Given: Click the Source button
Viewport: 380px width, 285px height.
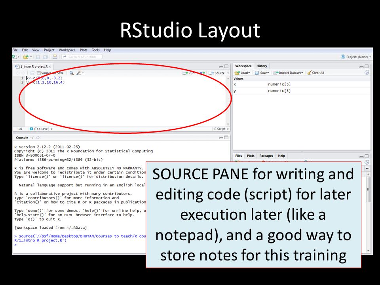Looking at the screenshot, I should click(217, 73).
